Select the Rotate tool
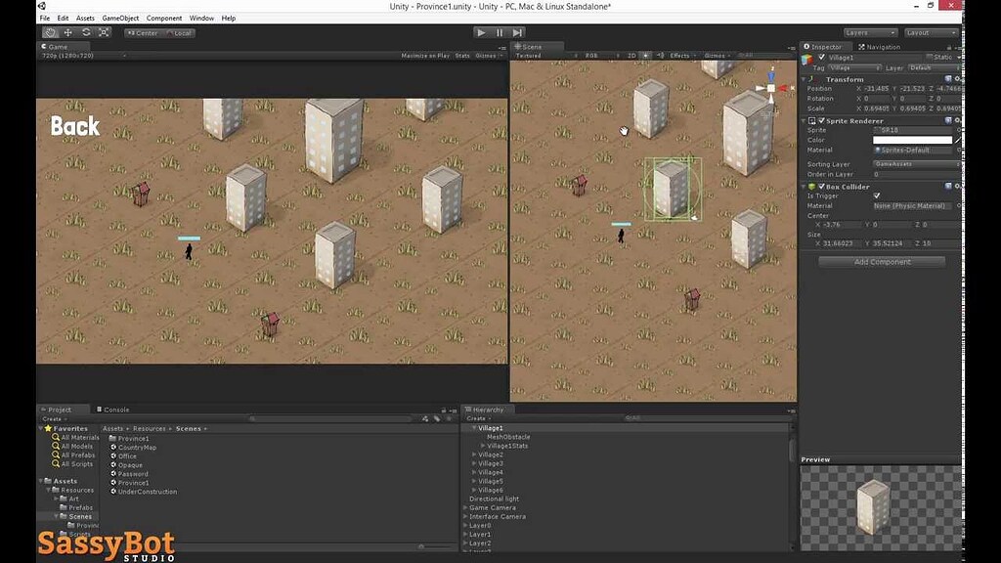The width and height of the screenshot is (1001, 563). [x=87, y=32]
